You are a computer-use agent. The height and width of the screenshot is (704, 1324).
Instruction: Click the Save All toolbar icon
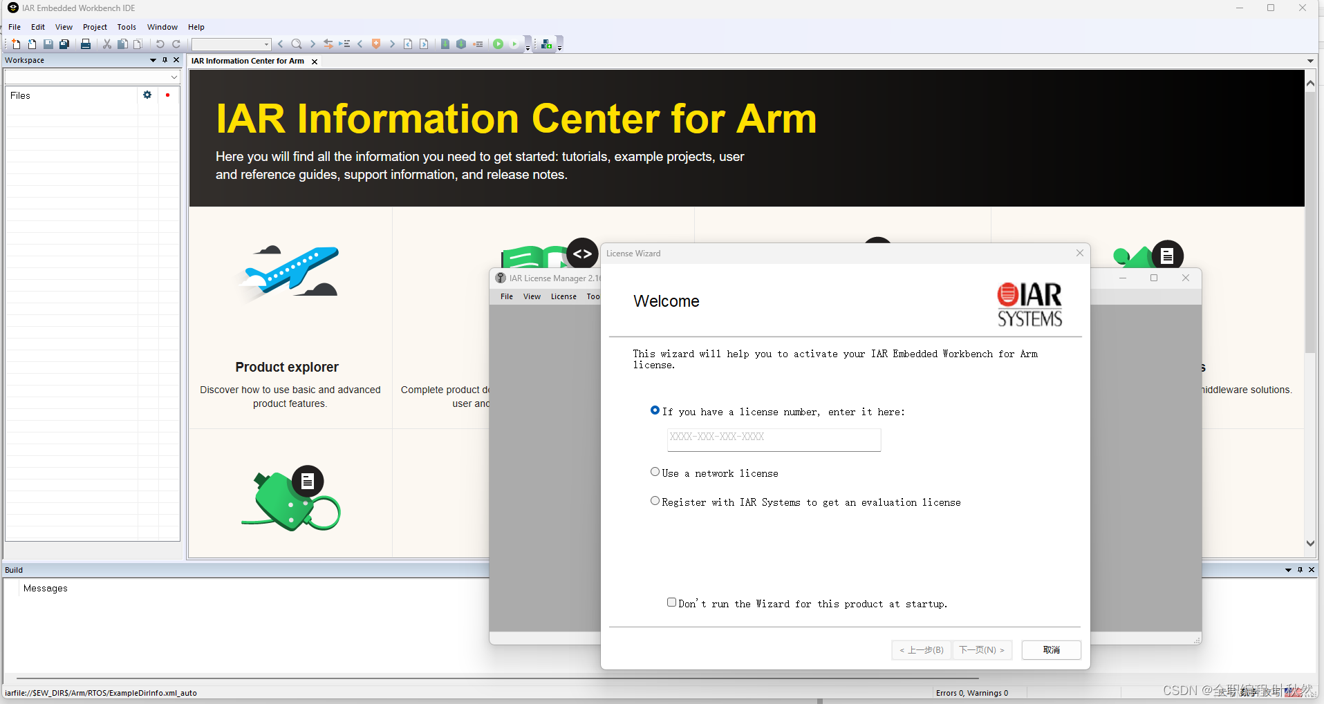pos(64,44)
